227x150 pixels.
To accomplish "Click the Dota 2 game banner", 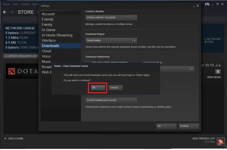I will (x=22, y=71).
